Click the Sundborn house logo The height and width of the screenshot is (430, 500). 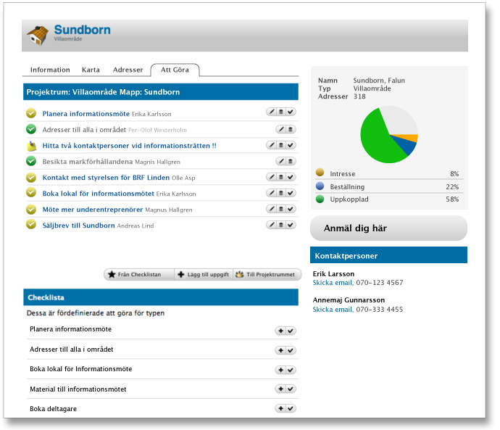(38, 35)
